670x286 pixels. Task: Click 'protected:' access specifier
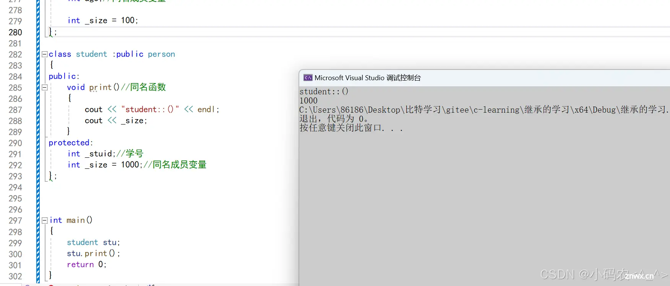click(71, 143)
